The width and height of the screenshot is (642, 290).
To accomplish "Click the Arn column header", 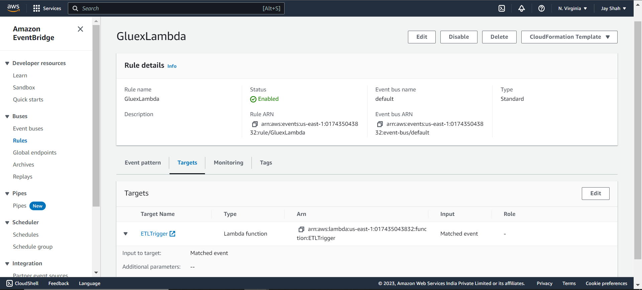I will pos(301,214).
